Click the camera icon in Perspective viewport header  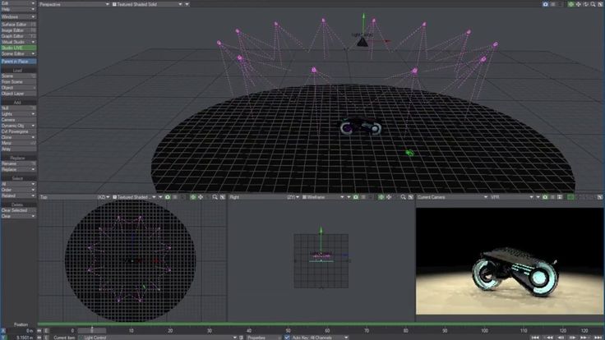[545, 4]
